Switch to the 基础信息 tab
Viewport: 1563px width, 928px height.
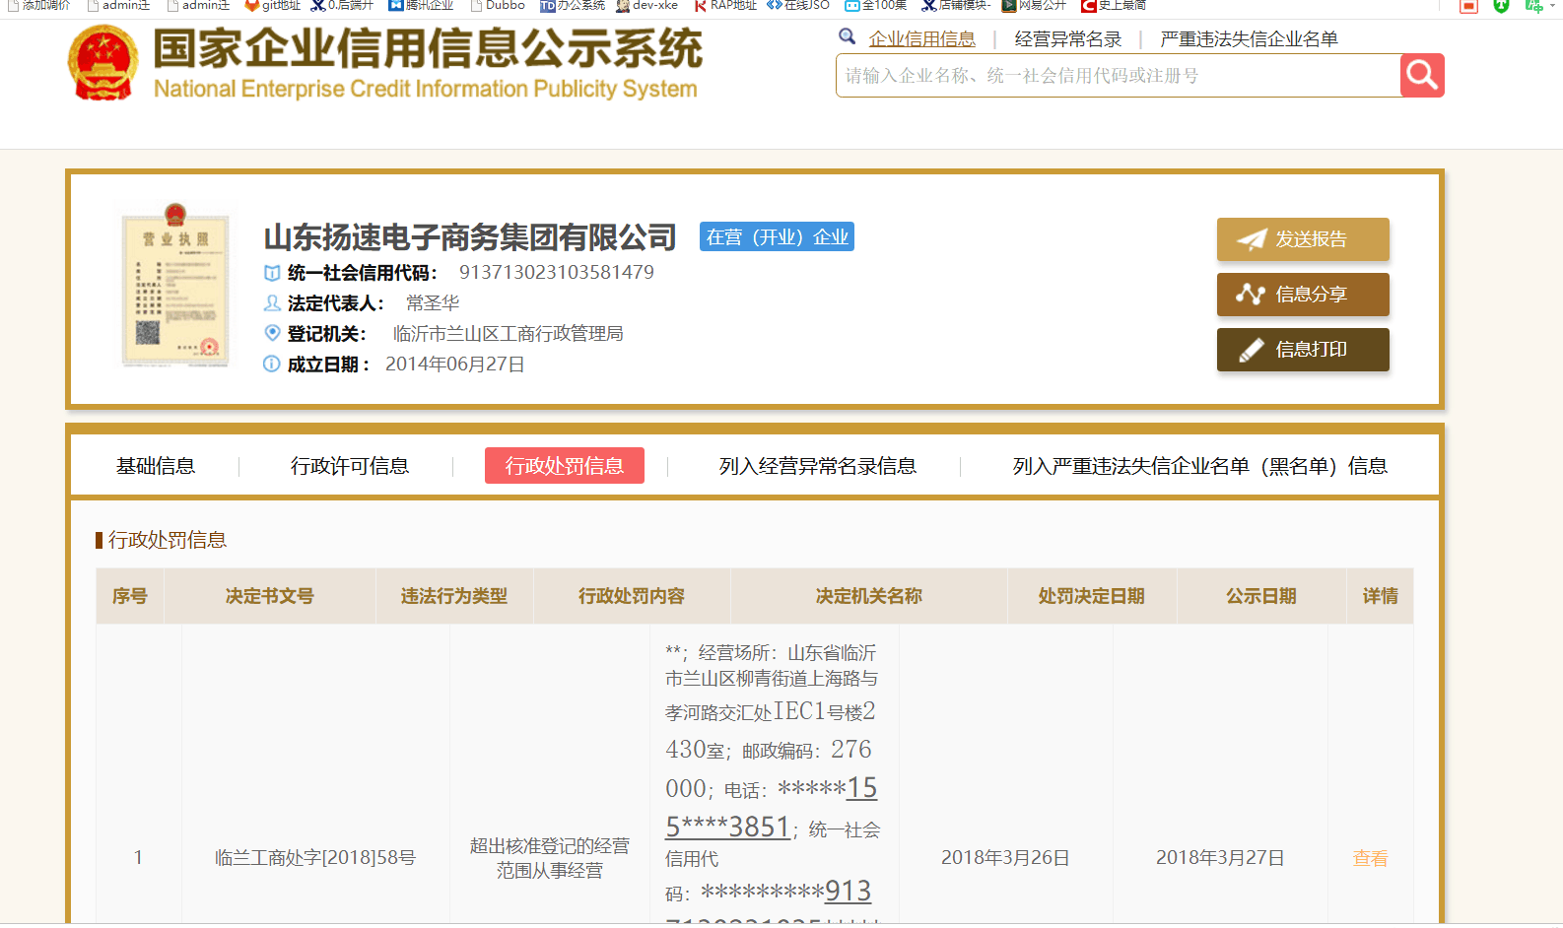coord(156,466)
